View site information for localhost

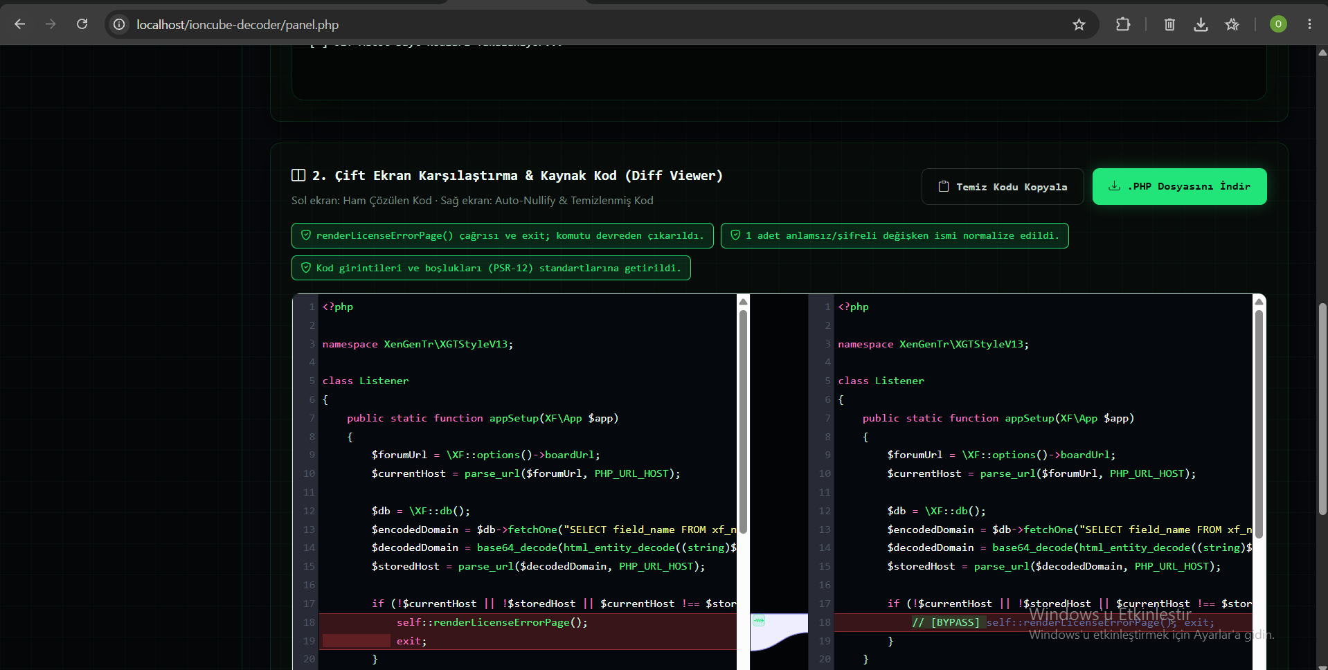(x=119, y=24)
